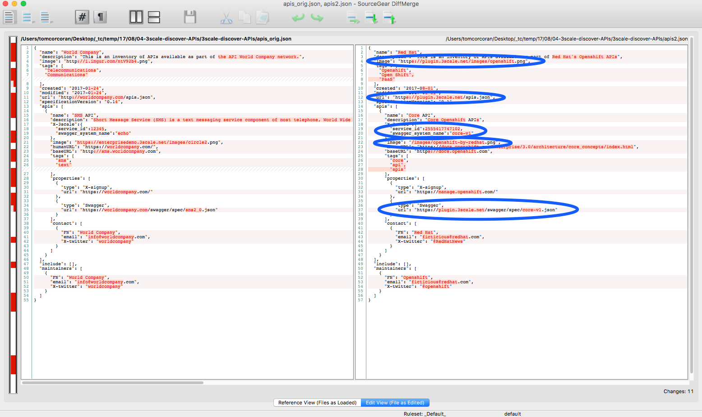Click the core-v1.json swagger url line
702x417 pixels.
coord(476,210)
